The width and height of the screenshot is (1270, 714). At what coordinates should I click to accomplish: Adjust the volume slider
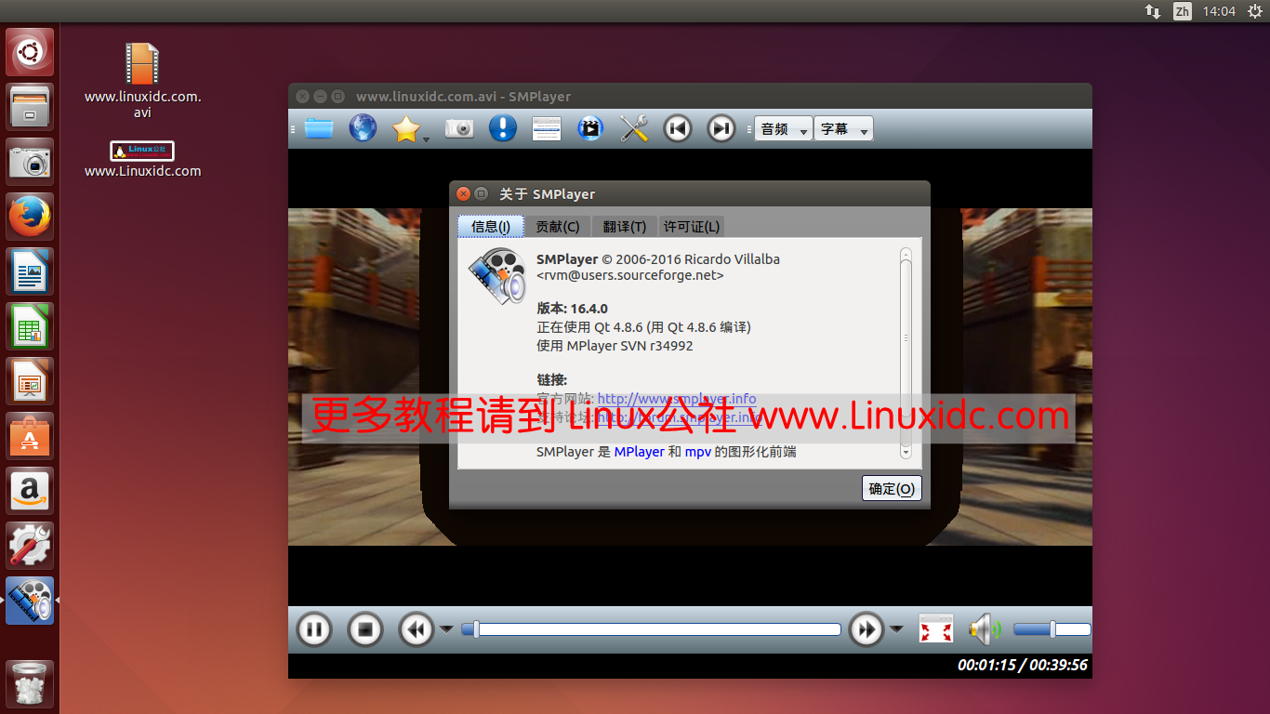pyautogui.click(x=1052, y=629)
